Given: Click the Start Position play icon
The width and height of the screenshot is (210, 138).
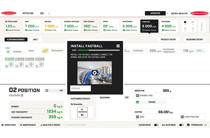Looking at the screenshot, I should 182,117.
